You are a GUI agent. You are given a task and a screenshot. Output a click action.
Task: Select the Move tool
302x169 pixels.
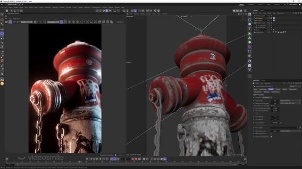[x=2, y=29]
